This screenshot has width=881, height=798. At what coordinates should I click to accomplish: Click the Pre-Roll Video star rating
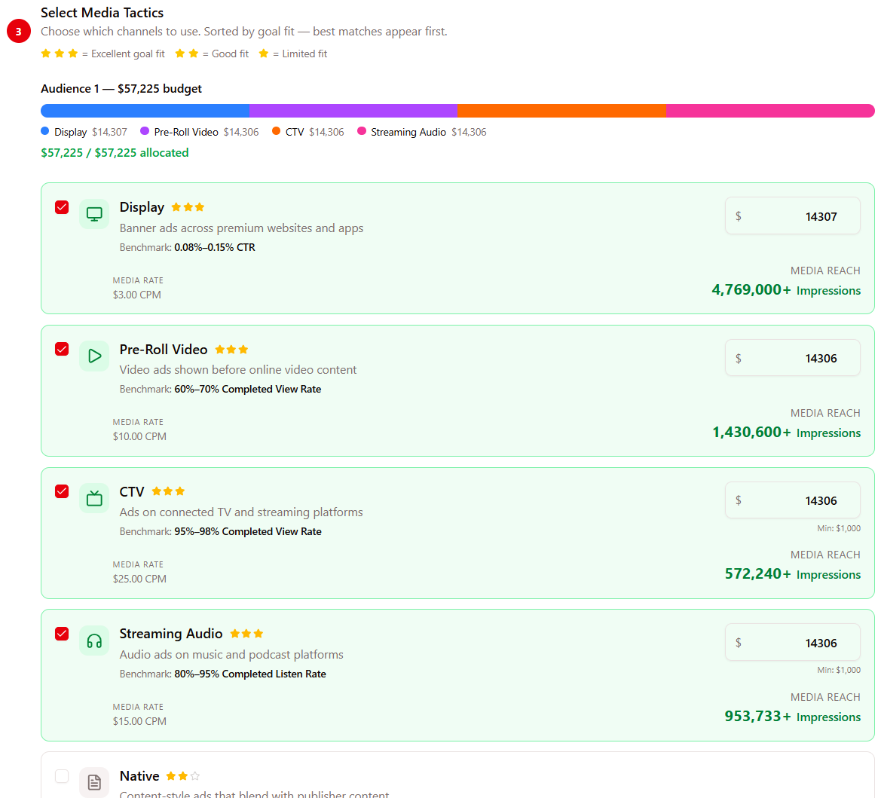coord(231,350)
